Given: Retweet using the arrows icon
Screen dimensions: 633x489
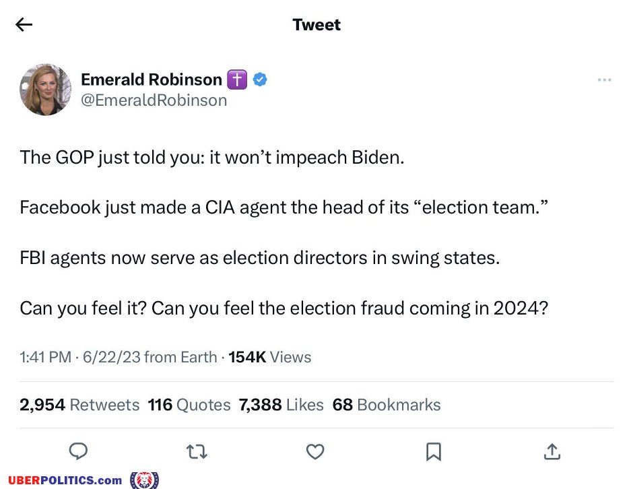Looking at the screenshot, I should (197, 451).
